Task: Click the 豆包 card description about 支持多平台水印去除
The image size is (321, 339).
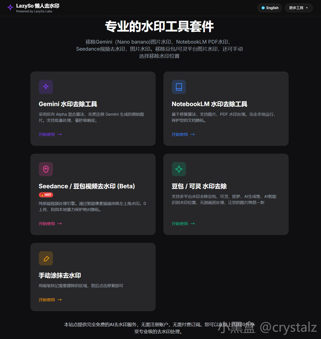Action: [x=224, y=200]
